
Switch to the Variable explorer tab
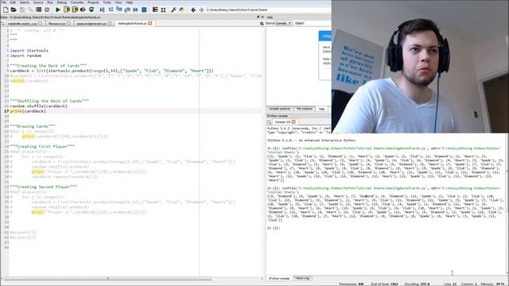[279, 109]
